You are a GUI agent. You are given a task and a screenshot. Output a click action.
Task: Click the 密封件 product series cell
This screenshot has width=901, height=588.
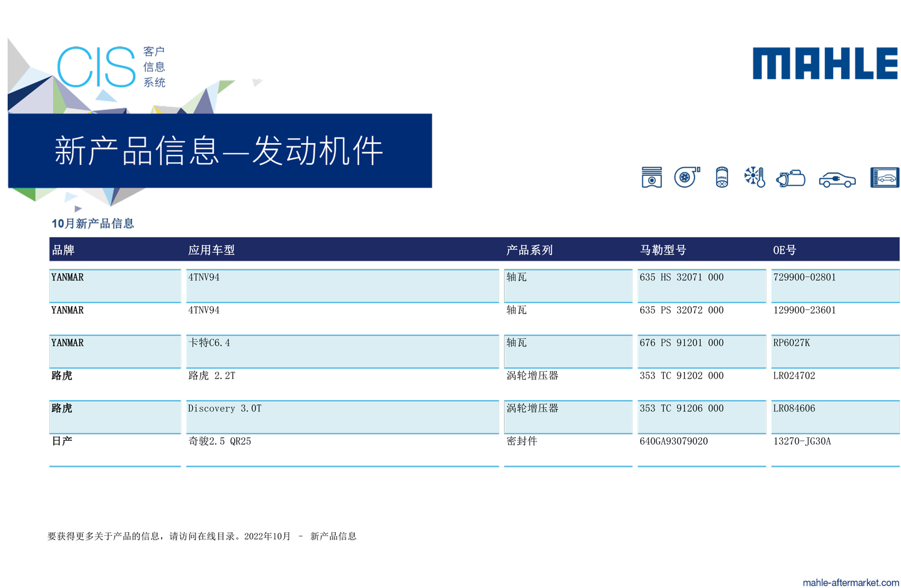[568, 450]
